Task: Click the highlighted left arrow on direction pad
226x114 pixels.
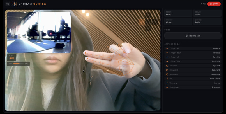Action: point(141,22)
